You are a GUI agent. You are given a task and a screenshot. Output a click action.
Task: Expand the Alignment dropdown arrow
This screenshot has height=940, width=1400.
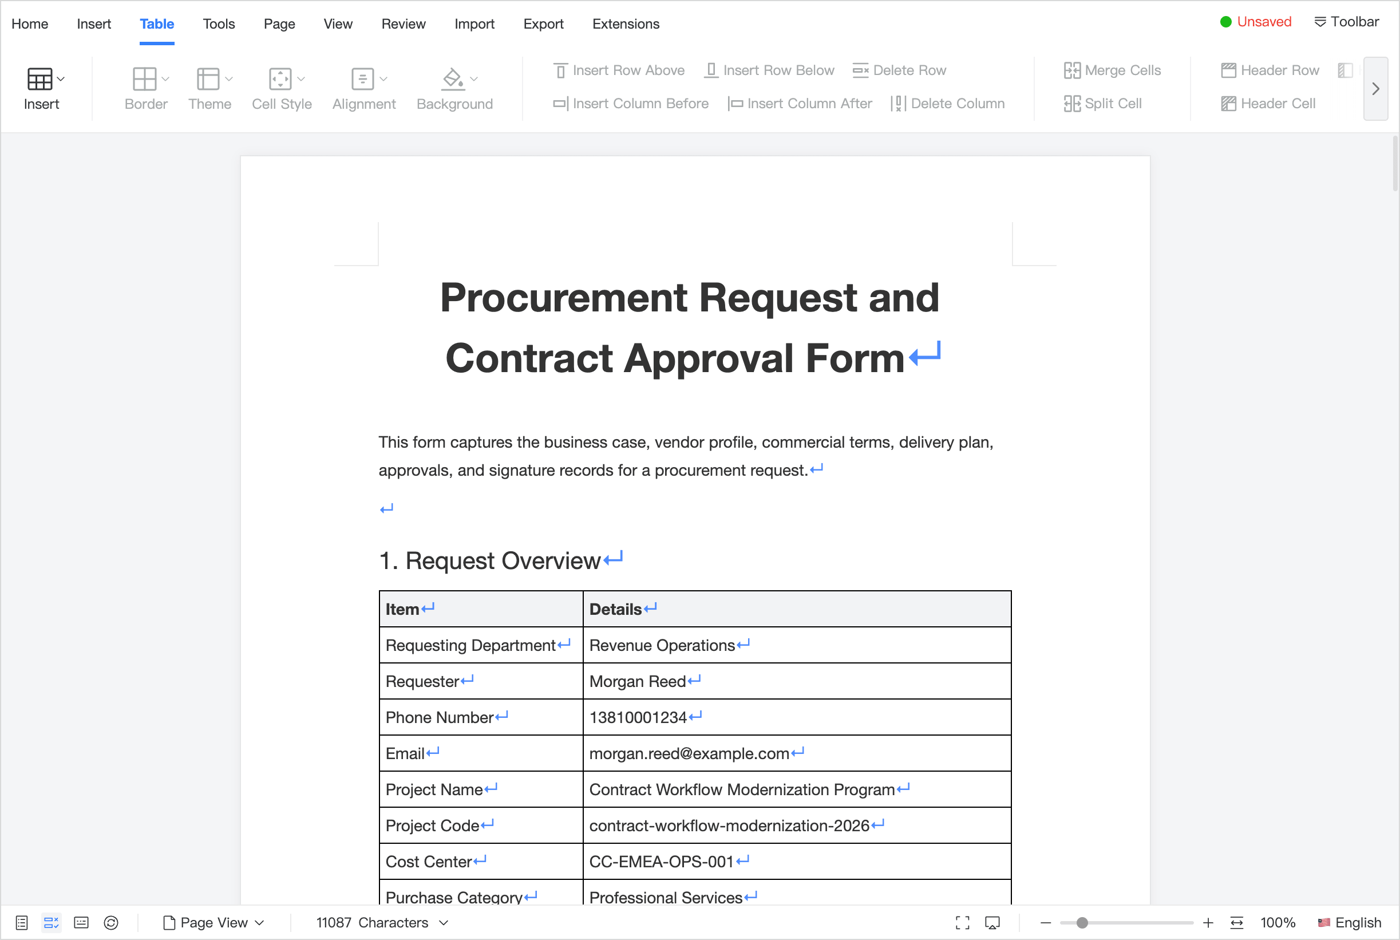(x=383, y=78)
